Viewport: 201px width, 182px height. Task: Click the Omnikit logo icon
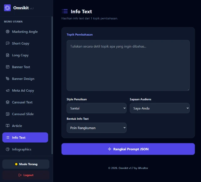pyautogui.click(x=7, y=8)
